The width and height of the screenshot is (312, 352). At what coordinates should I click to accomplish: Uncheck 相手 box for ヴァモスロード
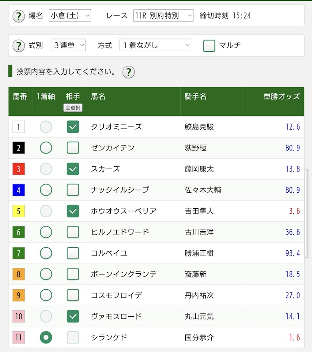point(73,317)
